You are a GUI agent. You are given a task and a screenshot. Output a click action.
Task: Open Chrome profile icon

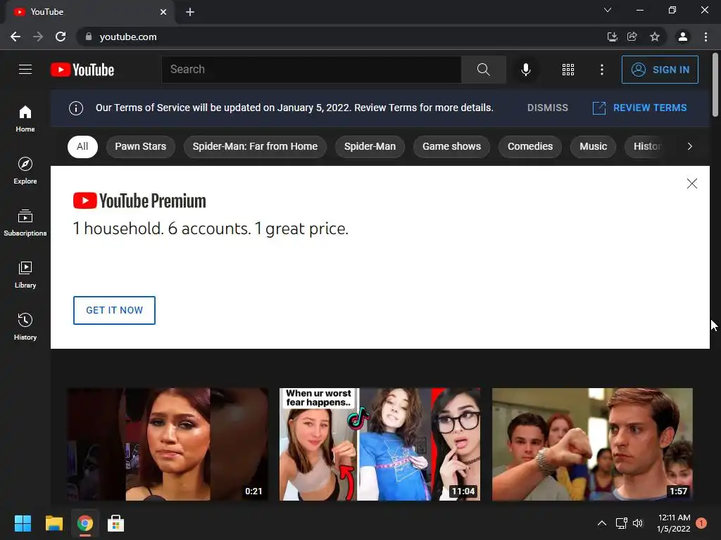point(683,37)
